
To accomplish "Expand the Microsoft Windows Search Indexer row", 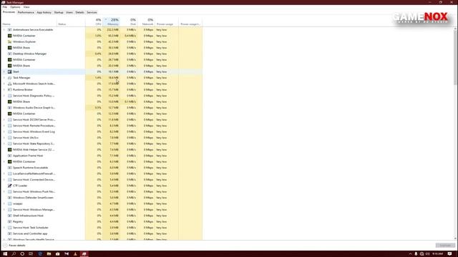I will [x=4, y=84].
